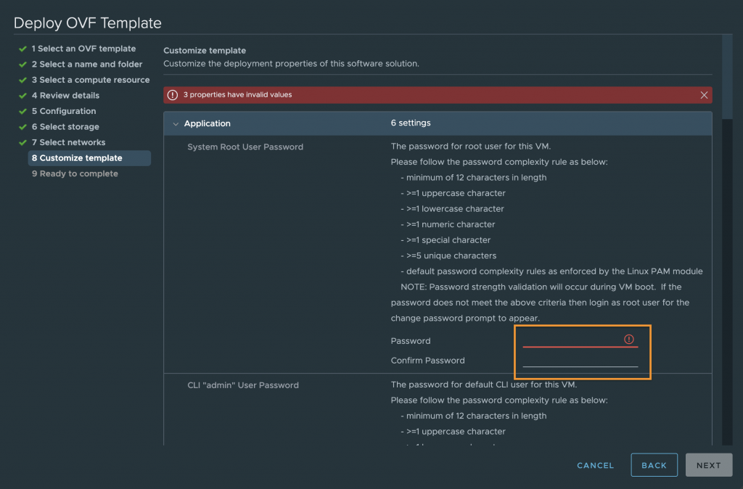Click the warning icon in Password field
Screen dimensions: 743x489
click(x=629, y=340)
